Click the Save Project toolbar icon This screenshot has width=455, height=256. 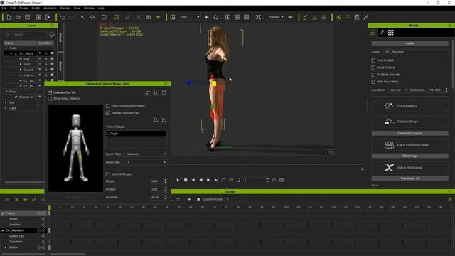tap(27, 17)
